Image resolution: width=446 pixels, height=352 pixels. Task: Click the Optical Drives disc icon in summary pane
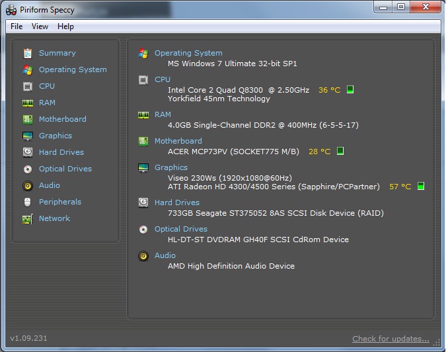pos(143,229)
